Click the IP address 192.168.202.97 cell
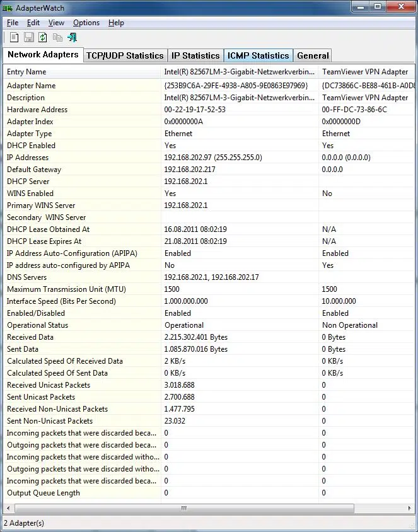Screen dimensions: 418x532 click(x=213, y=158)
